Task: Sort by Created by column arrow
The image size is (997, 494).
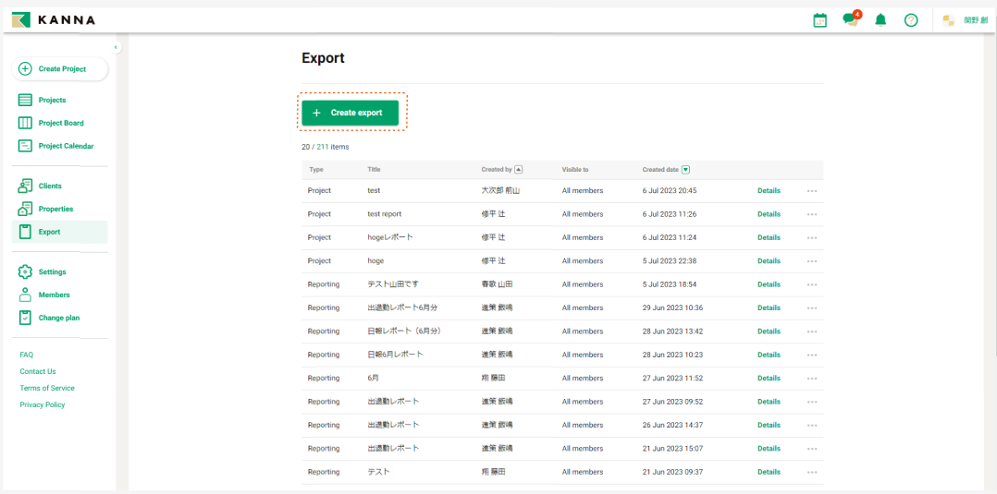Action: (519, 170)
